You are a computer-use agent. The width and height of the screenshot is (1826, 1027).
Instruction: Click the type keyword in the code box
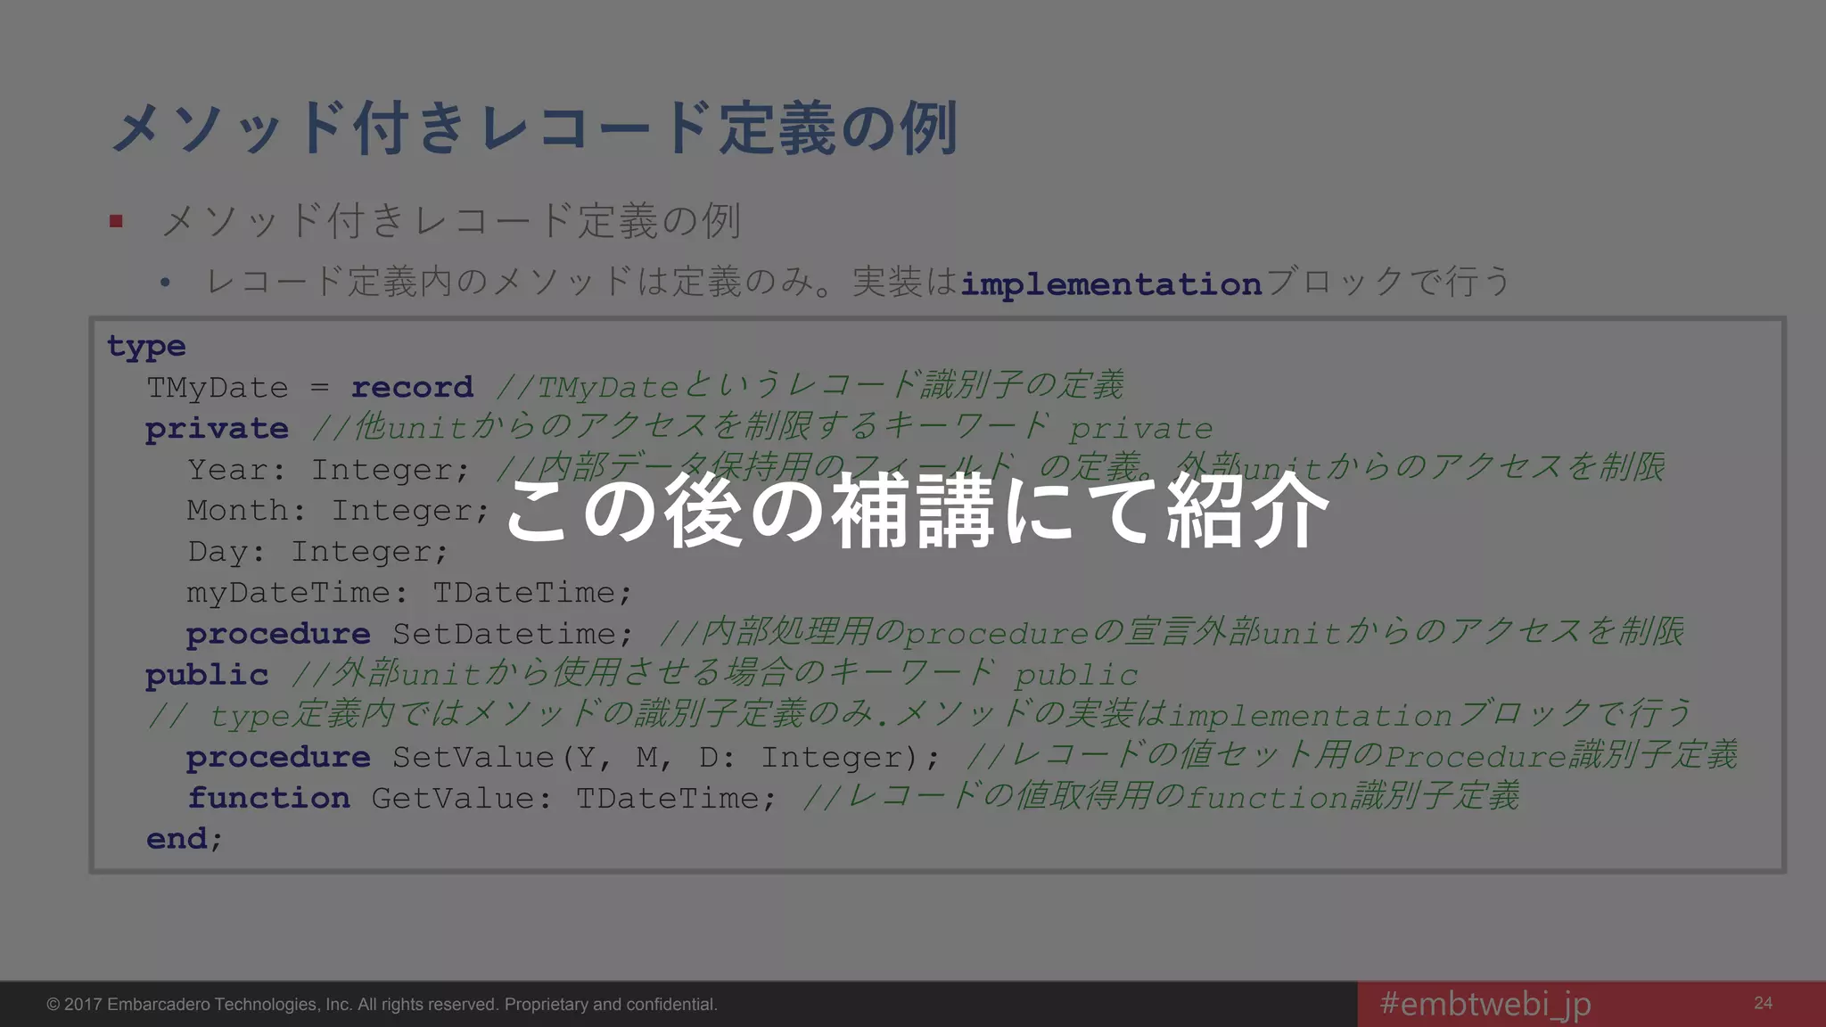(146, 346)
